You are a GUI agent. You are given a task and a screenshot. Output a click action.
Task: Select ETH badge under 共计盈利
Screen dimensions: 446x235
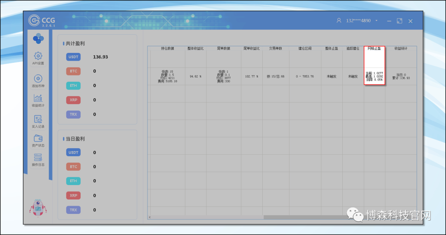tap(74, 85)
